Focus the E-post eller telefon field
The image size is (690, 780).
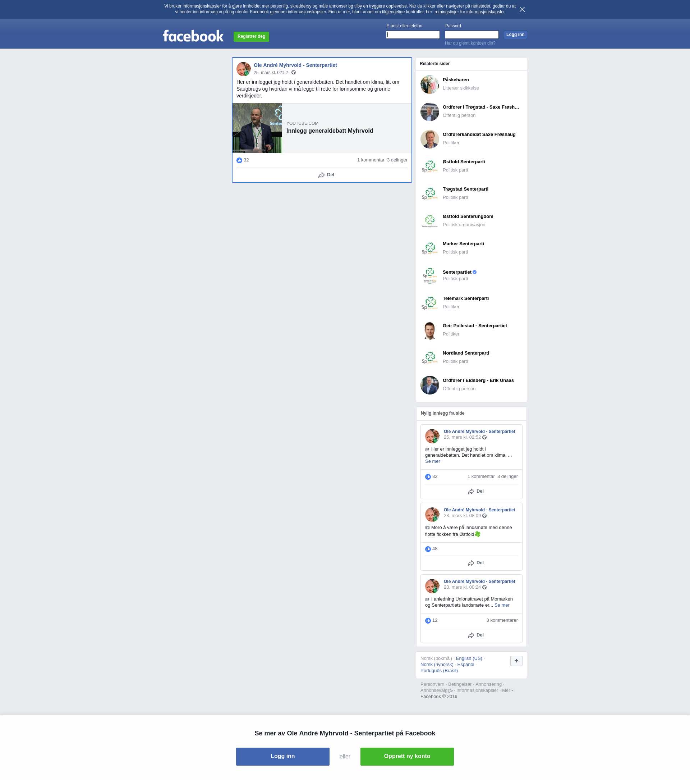click(413, 35)
